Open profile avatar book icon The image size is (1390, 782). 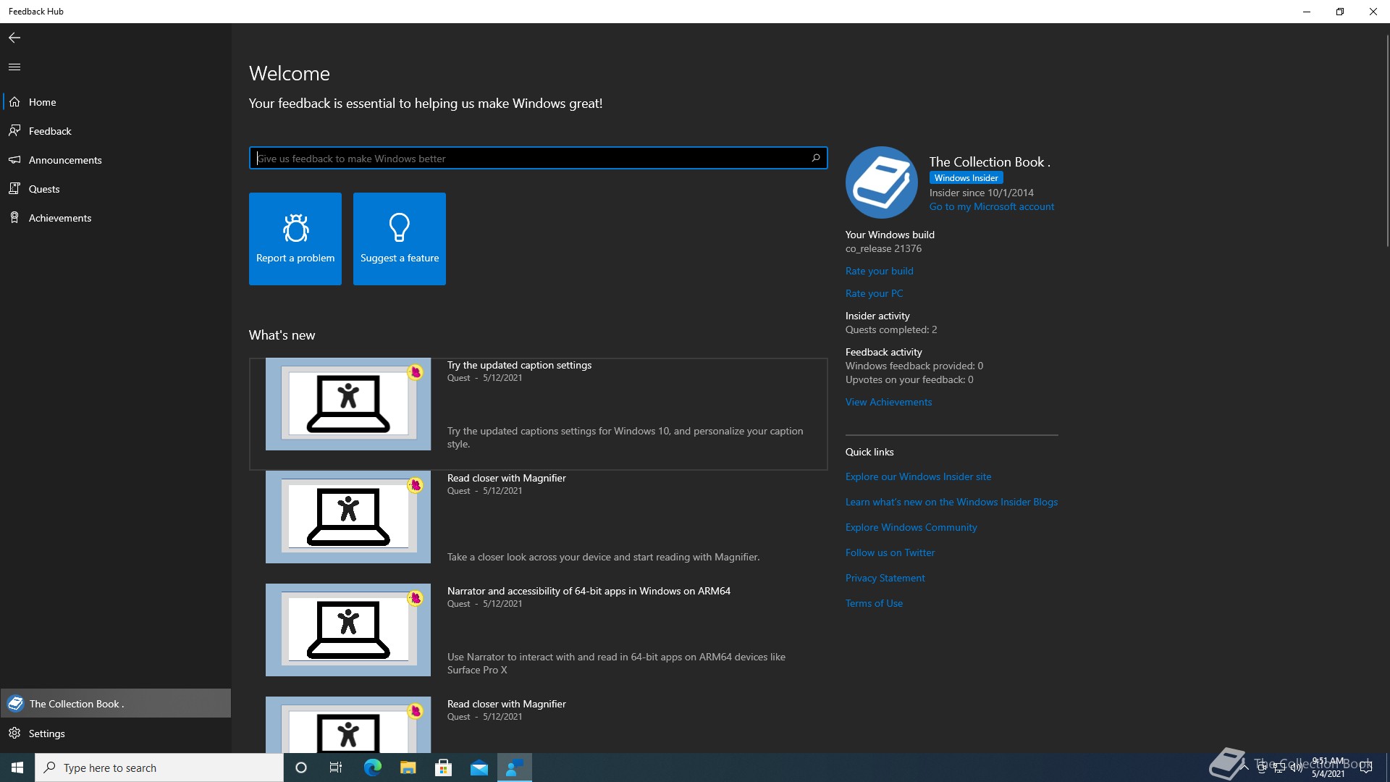click(x=882, y=182)
